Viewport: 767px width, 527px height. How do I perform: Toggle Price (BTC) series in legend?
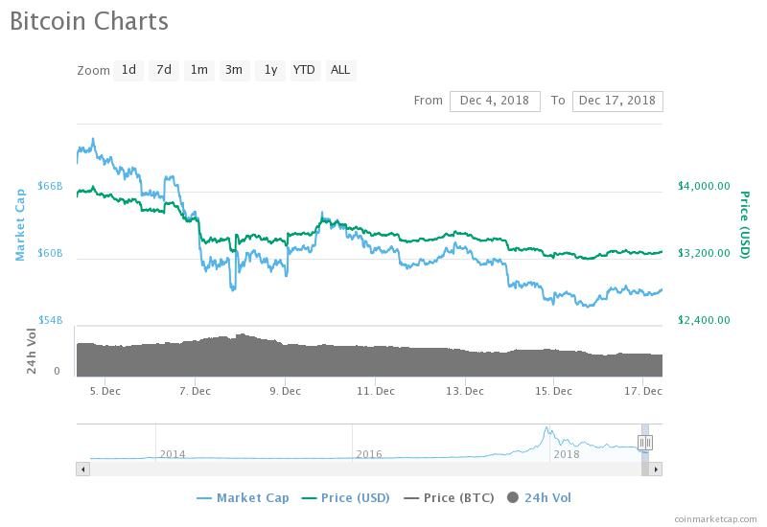(449, 497)
